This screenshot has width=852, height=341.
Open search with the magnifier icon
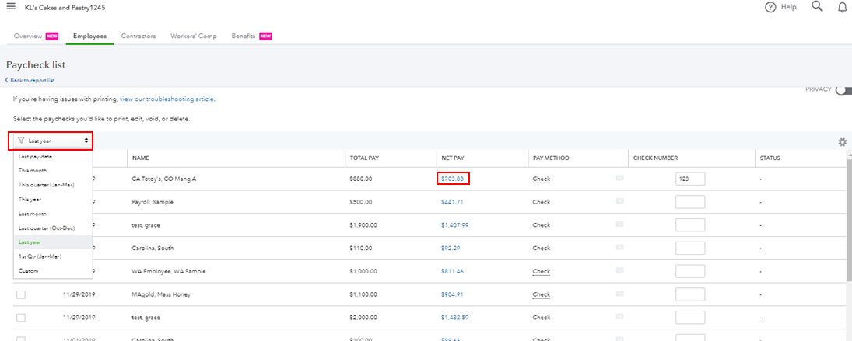coord(816,7)
